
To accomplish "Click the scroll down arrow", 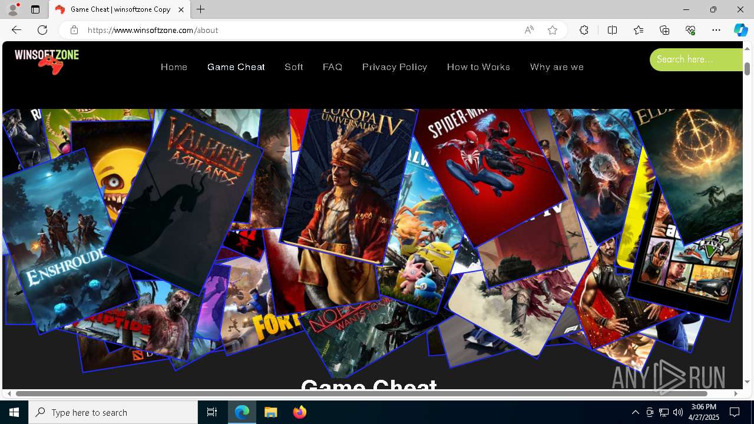I will click(x=748, y=382).
